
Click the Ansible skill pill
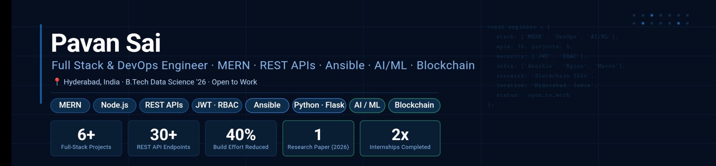point(267,105)
